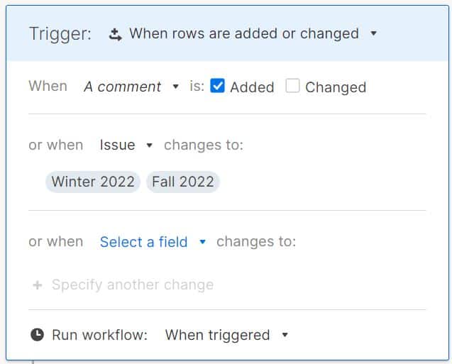Click 'Specify another change' link
The width and height of the screenshot is (452, 364).
pos(133,285)
